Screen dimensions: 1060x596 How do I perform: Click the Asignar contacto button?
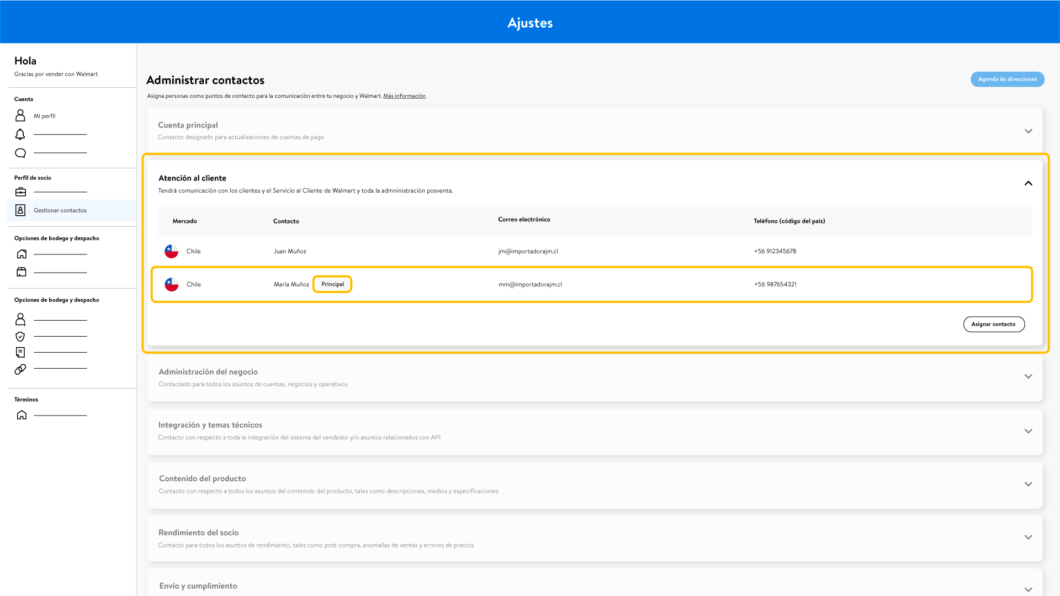point(994,324)
